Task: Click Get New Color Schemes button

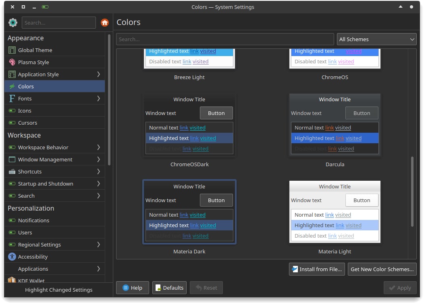Action: 382,269
